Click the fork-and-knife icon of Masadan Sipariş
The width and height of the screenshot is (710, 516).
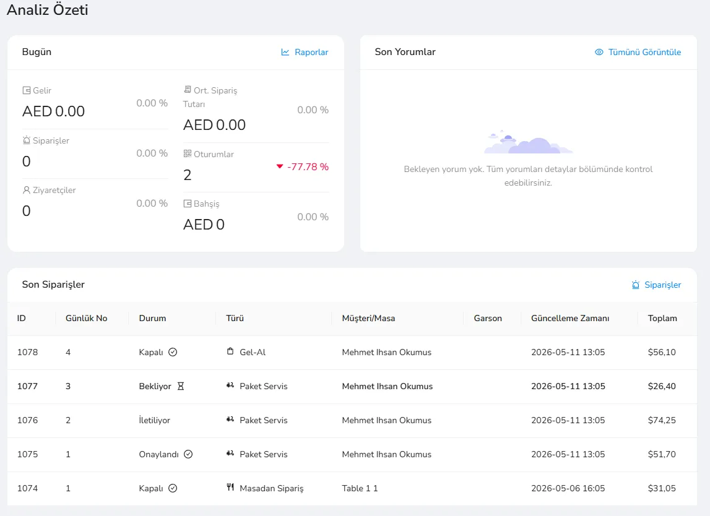point(230,488)
